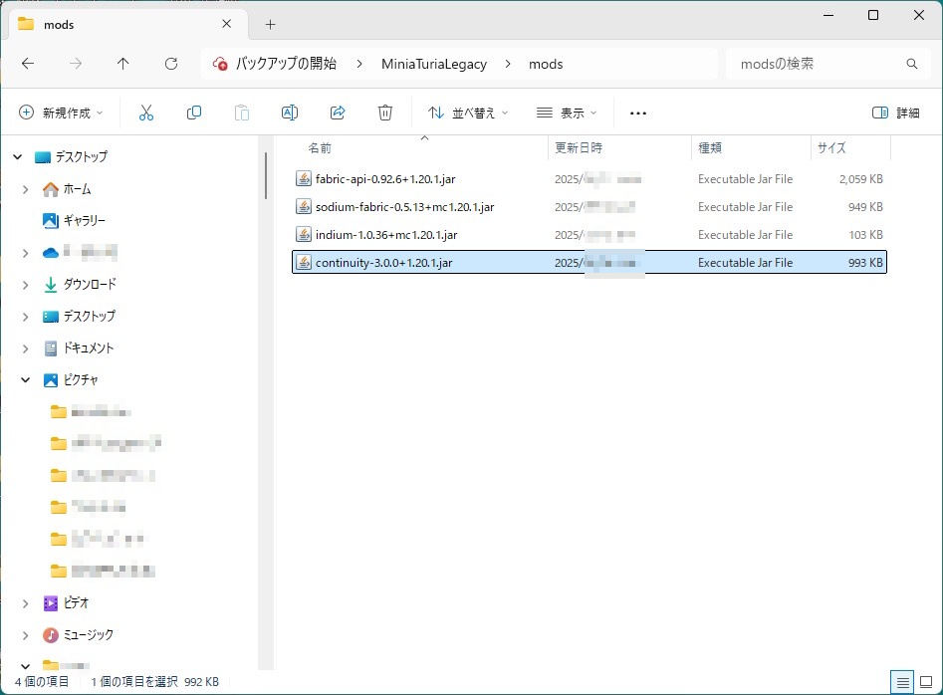Viewport: 943px width, 695px height.
Task: Click the jar icon of fabric-api file
Action: 304,178
